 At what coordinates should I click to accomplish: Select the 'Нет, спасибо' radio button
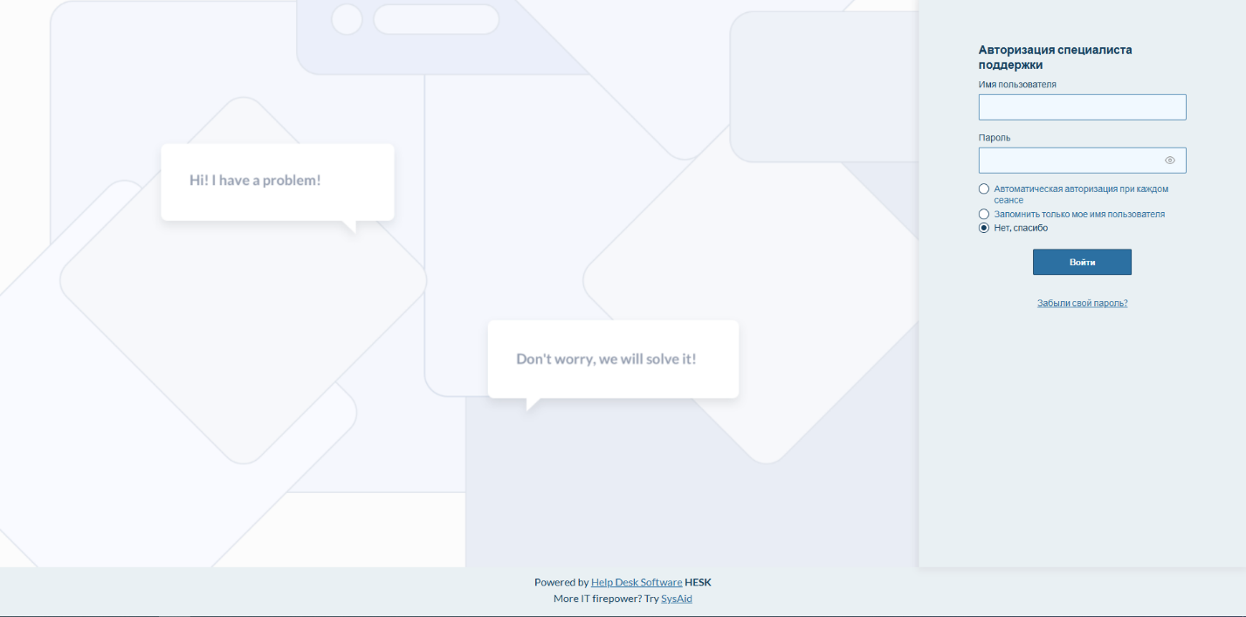[x=984, y=228]
